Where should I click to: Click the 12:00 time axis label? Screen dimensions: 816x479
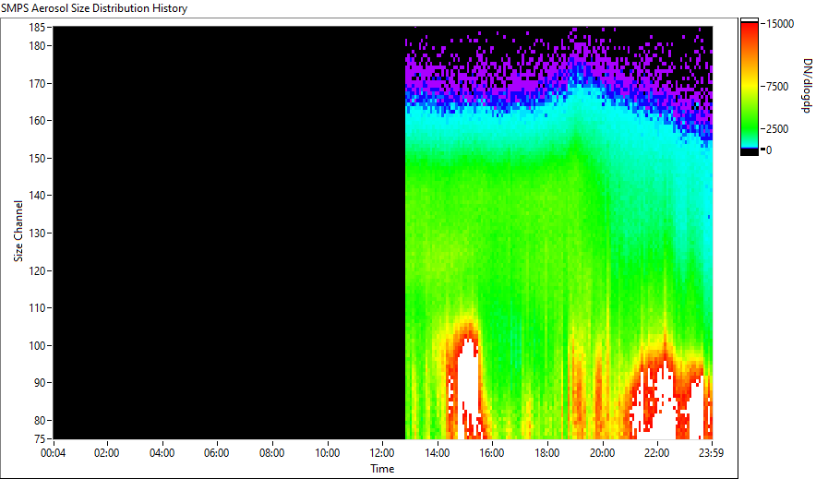coord(382,453)
